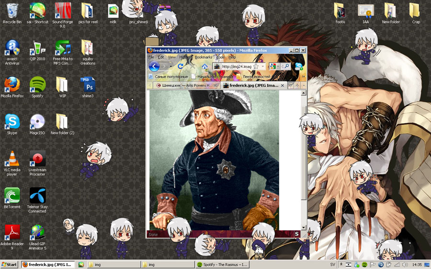
Task: Click the search magnifier in Firefox search box
Action: click(x=286, y=66)
